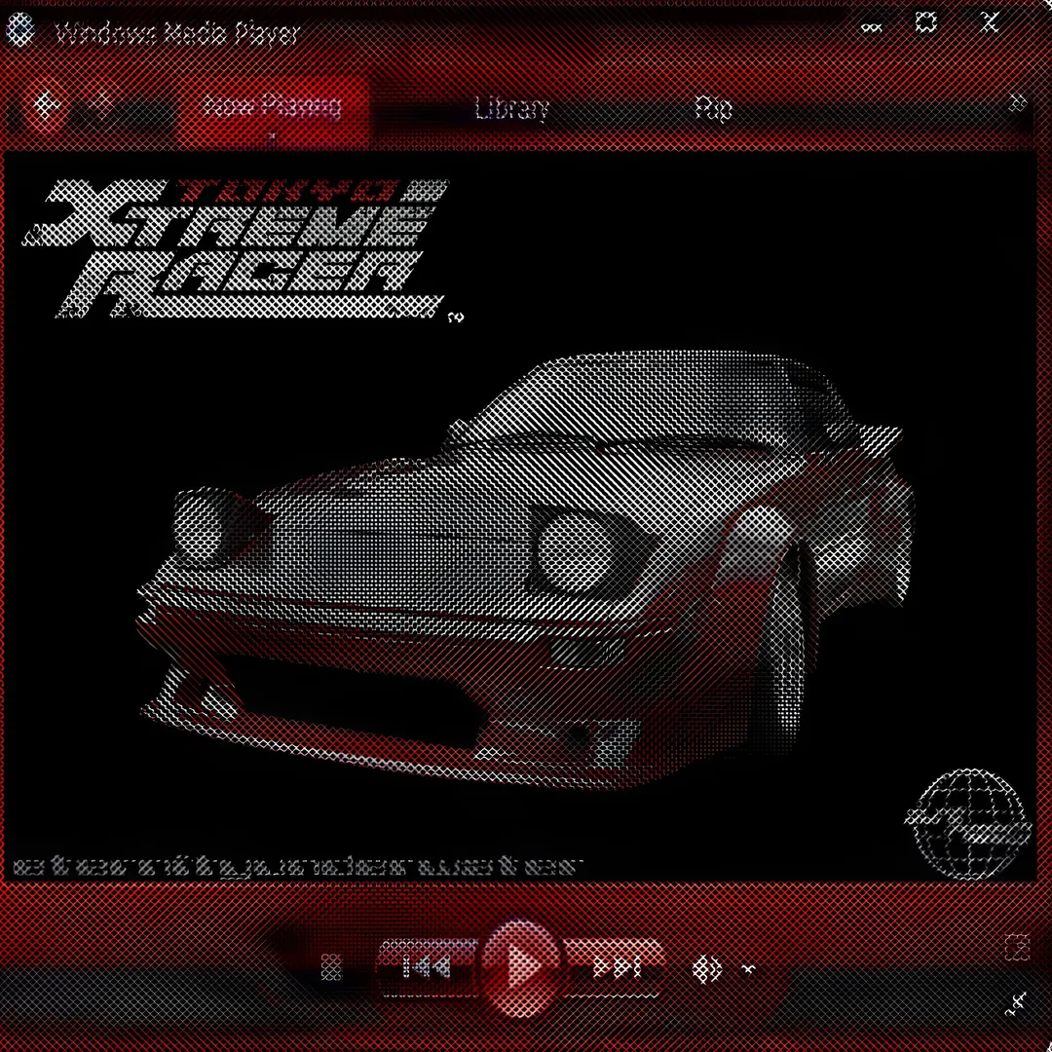Screen dimensions: 1052x1052
Task: Open the Now Playing tab
Action: 272,106
